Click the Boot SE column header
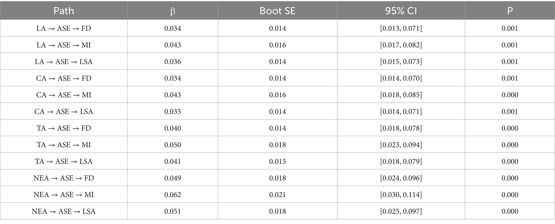This screenshot has width=555, height=224. click(x=277, y=11)
